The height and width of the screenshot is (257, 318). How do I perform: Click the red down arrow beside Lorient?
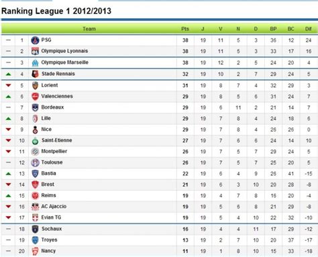point(8,85)
